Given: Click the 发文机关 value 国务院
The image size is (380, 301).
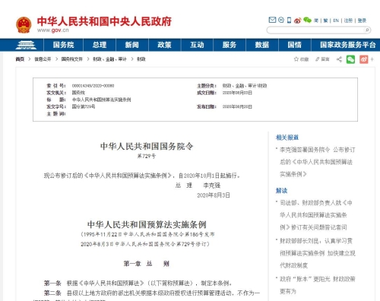Looking at the screenshot, I should click(x=78, y=93).
